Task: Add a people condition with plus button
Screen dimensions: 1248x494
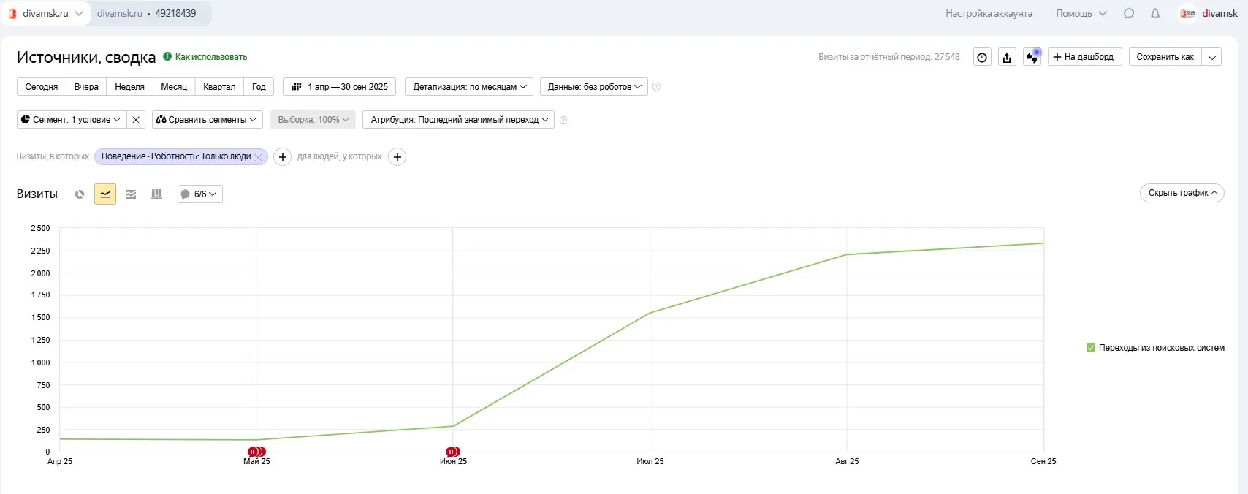Action: click(397, 157)
